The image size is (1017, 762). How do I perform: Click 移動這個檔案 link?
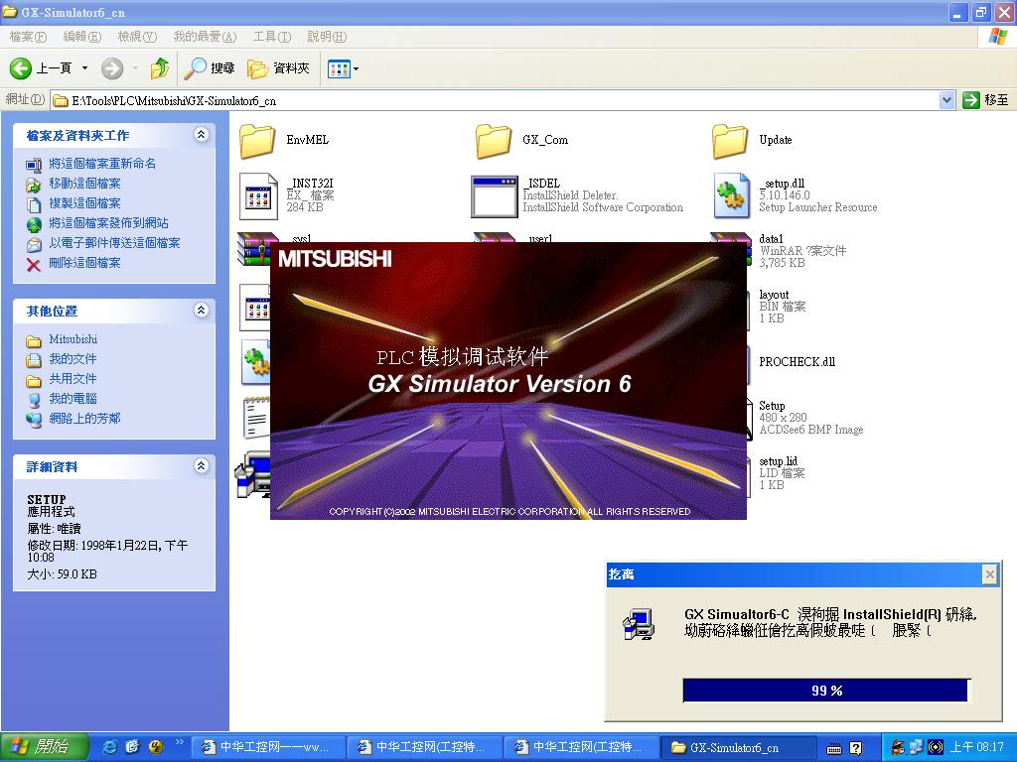85,184
